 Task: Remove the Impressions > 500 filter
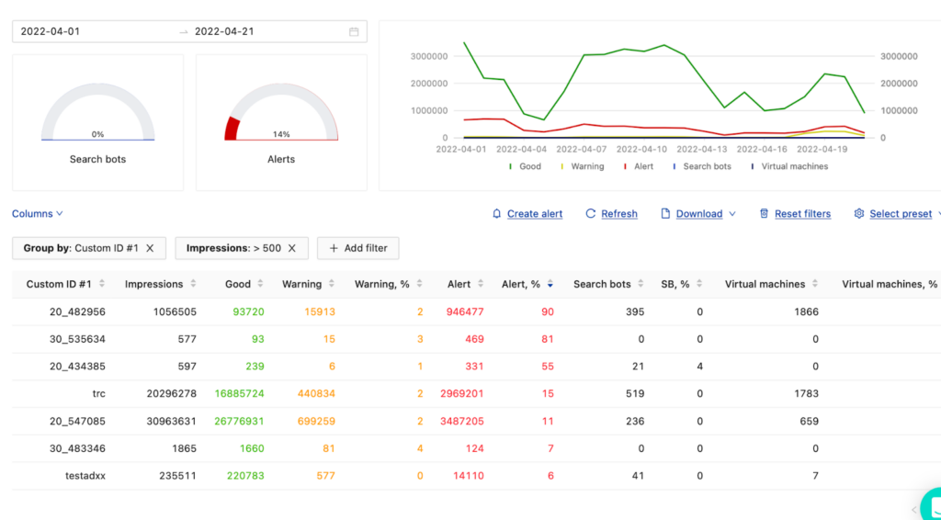pyautogui.click(x=292, y=248)
